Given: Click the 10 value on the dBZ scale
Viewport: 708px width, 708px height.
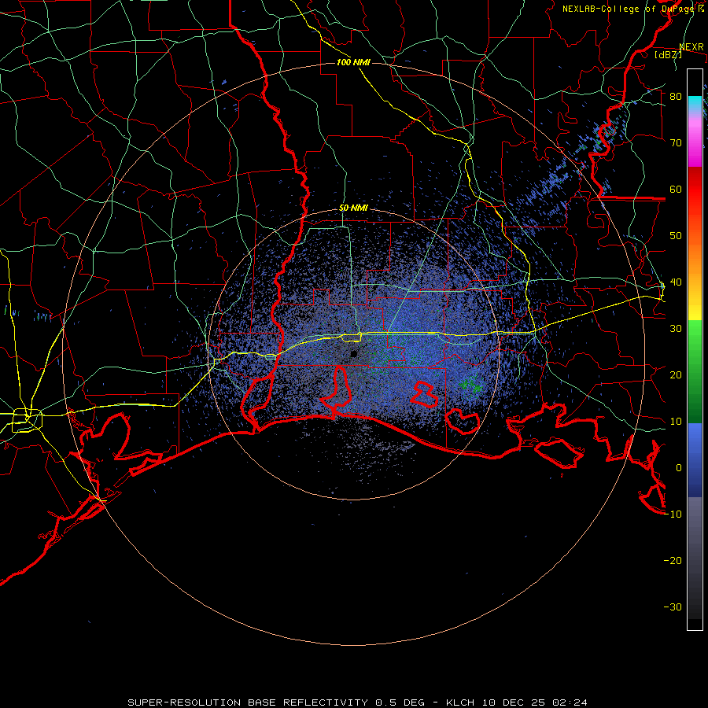Looking at the screenshot, I should 676,422.
